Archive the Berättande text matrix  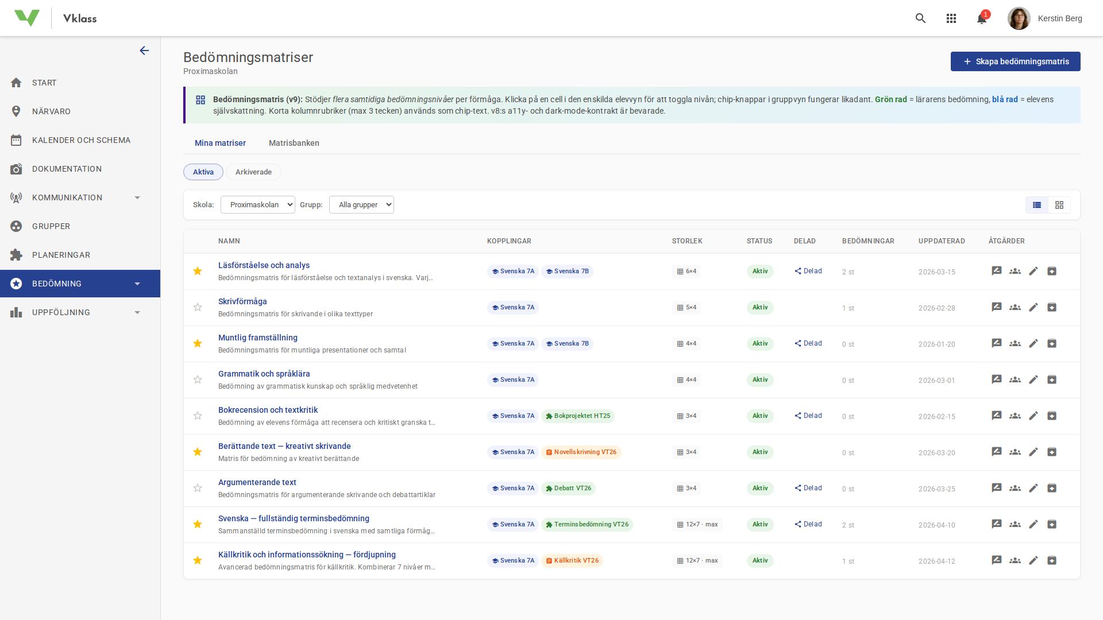[x=1052, y=452]
